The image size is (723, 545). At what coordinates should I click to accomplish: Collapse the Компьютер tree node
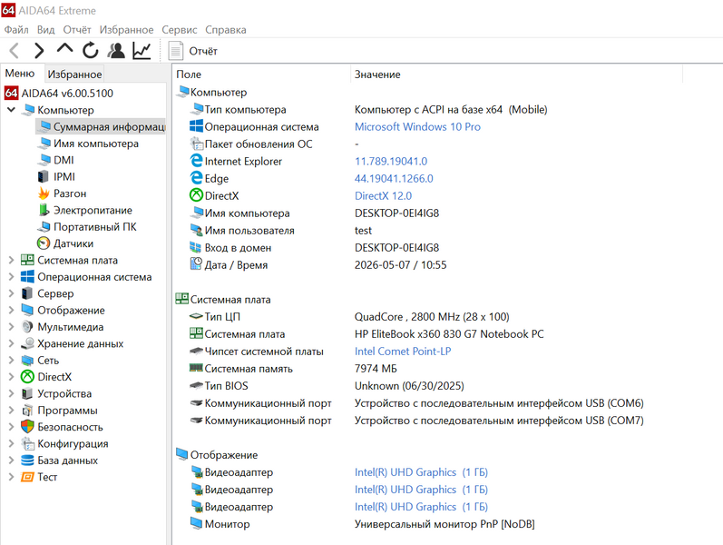[x=12, y=110]
